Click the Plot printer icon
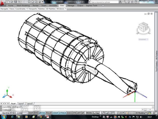Screen dimensions: 158x119 click(29, 2)
